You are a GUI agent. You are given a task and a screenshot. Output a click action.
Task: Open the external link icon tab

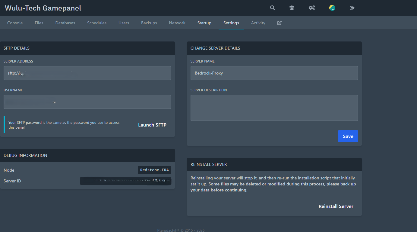click(280, 23)
